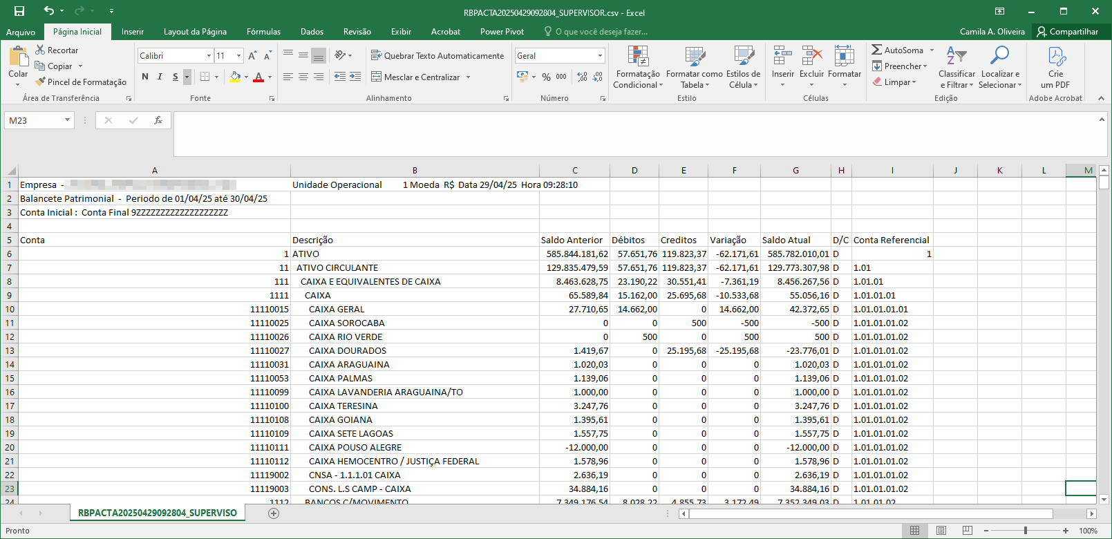The image size is (1112, 539).
Task: Click Crie um PDF Acrobat button
Action: (x=1055, y=67)
